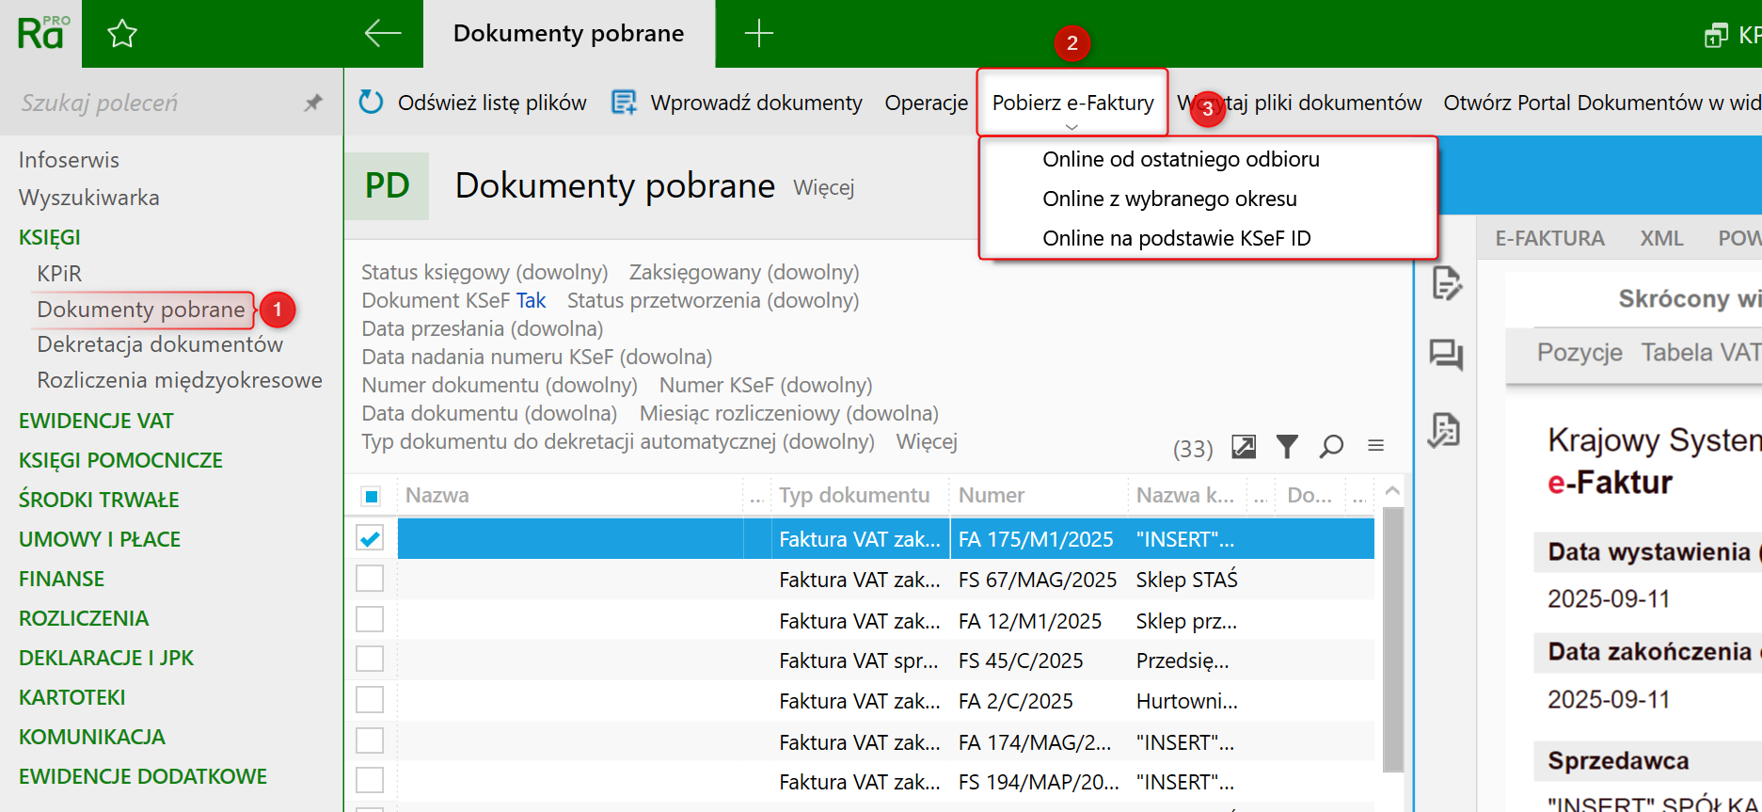Click Wczytaj pliki dokumentów button

tap(1299, 103)
